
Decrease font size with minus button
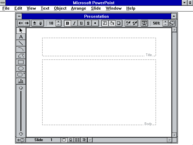58,25
